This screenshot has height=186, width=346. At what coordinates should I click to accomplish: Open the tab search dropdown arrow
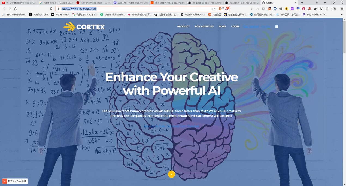317,3
